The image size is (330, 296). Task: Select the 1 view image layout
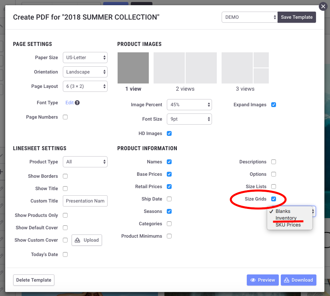point(133,68)
